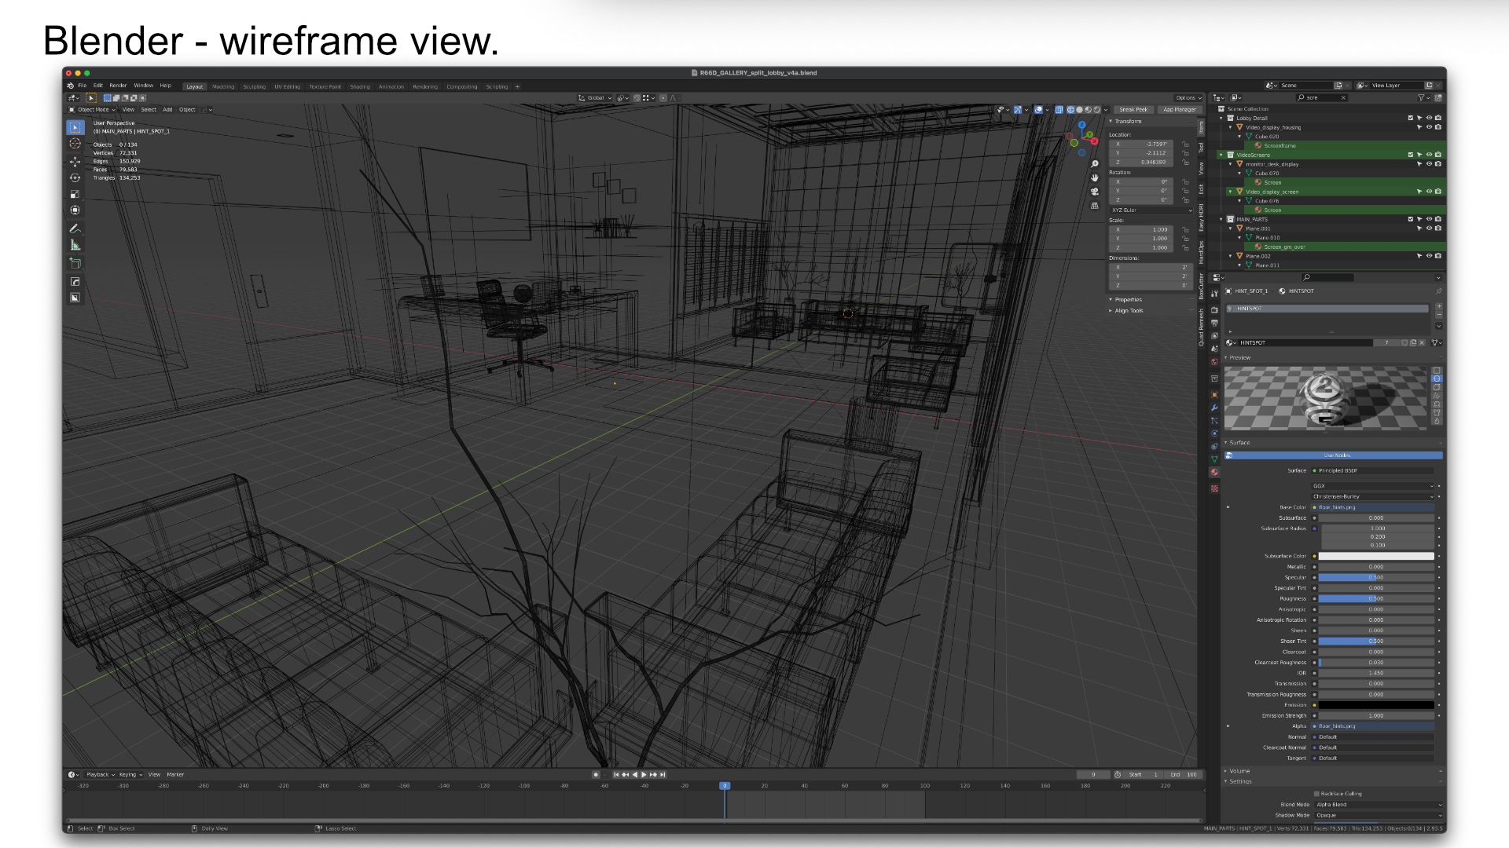1509x848 pixels.
Task: Select the Measure tool
Action: (75, 245)
